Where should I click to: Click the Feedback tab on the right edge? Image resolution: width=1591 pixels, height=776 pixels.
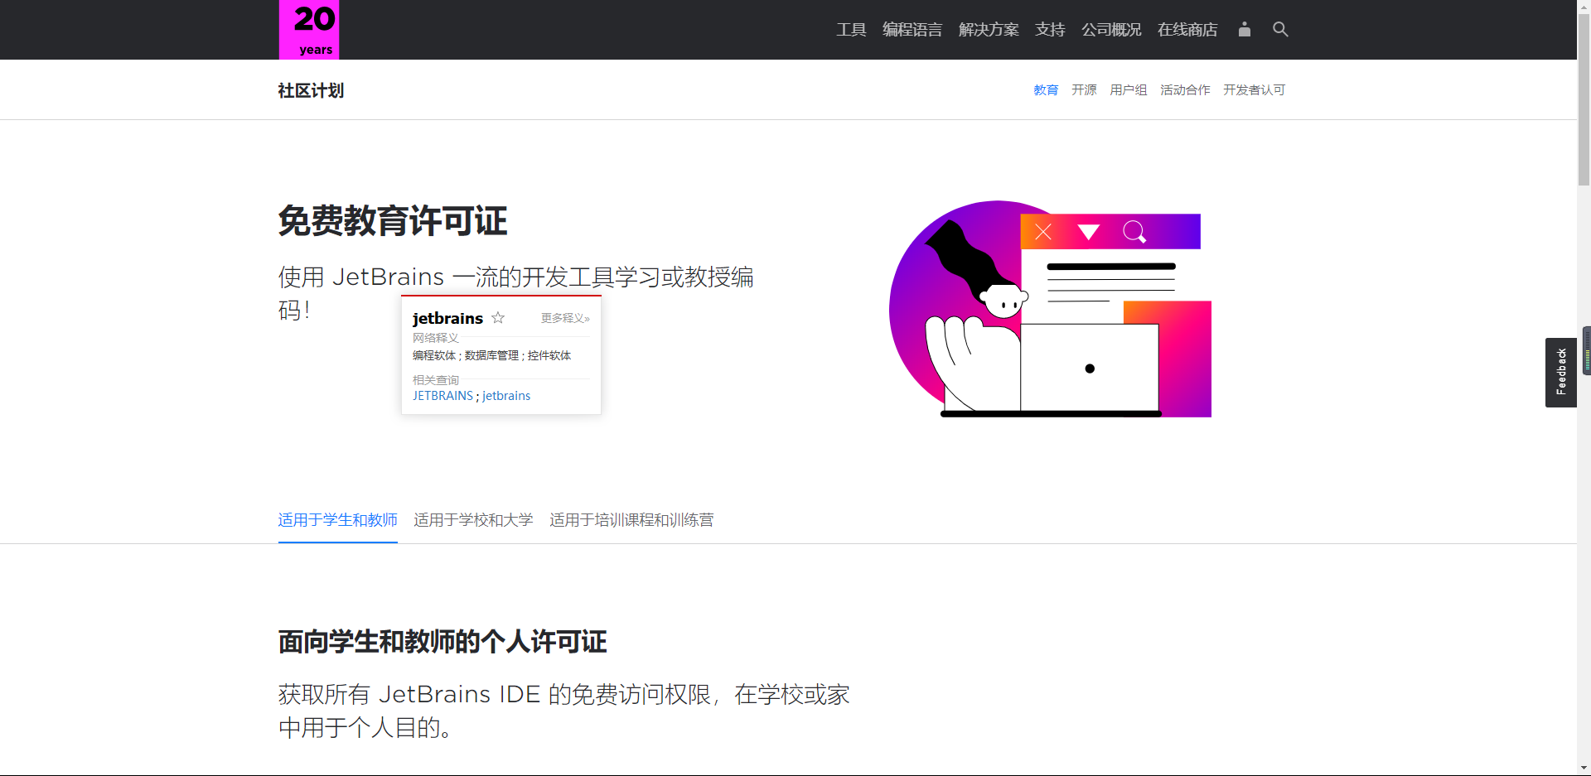pyautogui.click(x=1561, y=371)
